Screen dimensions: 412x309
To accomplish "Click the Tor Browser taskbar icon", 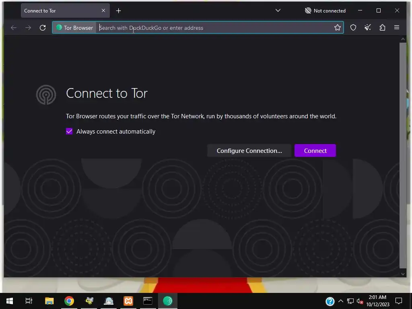I will pyautogui.click(x=168, y=301).
